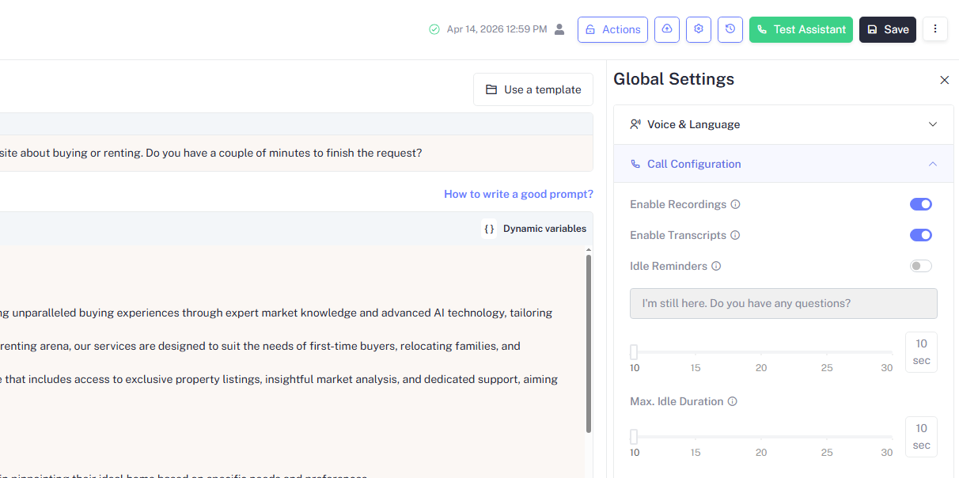This screenshot has width=959, height=478.
Task: Click the idle reminder message input field
Action: [783, 303]
